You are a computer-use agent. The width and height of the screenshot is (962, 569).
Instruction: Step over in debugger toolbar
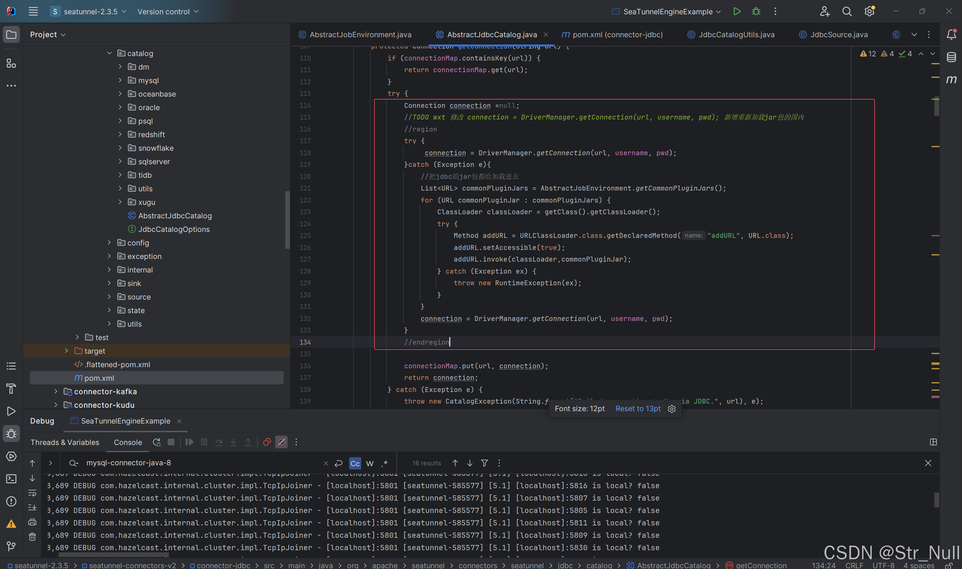[218, 442]
